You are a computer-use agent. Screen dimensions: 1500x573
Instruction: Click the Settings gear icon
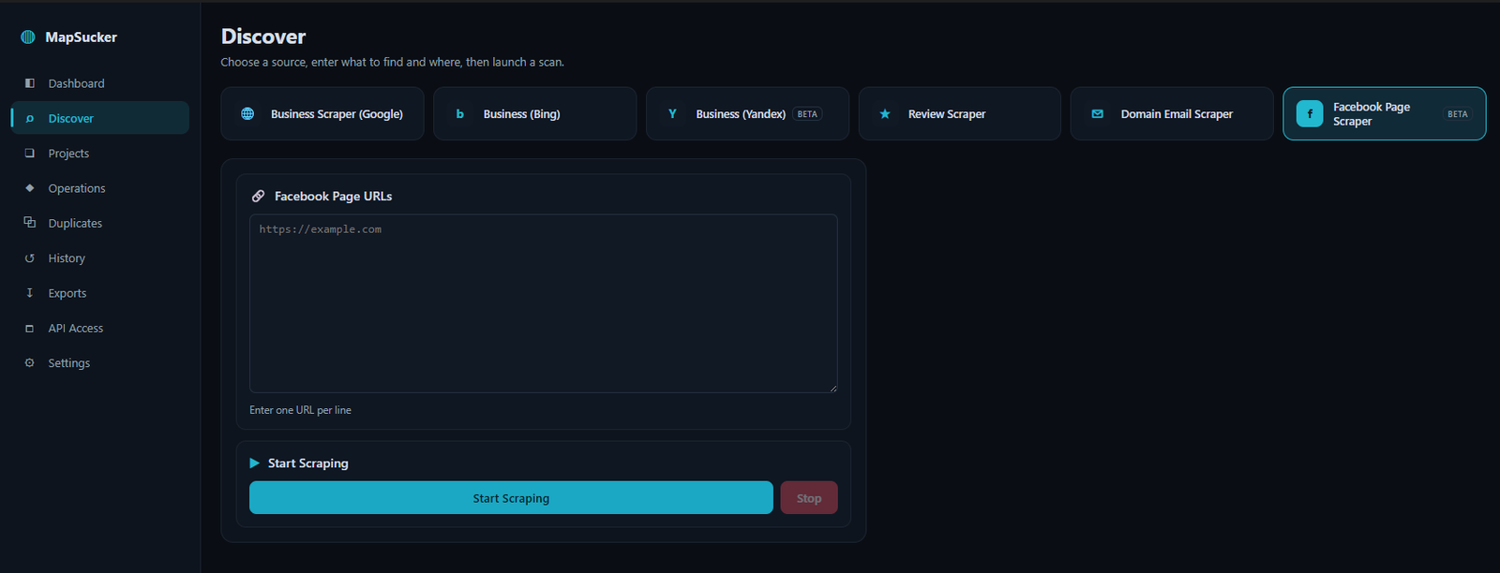point(30,362)
